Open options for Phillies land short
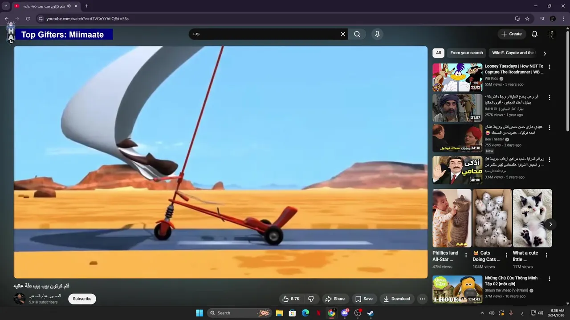 (466, 255)
